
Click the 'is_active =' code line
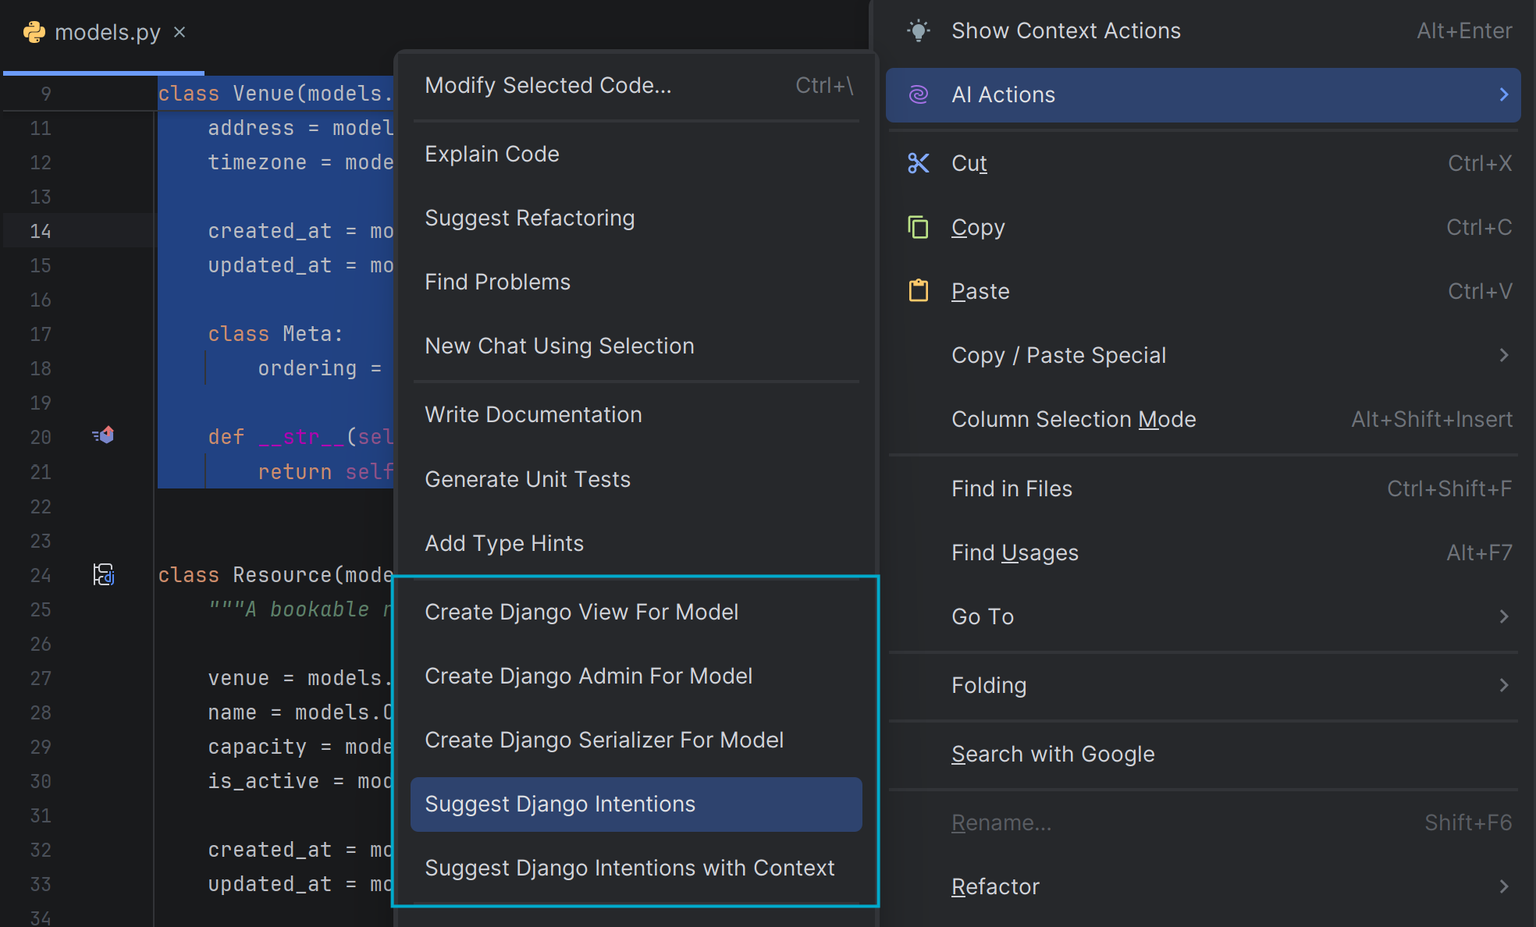pyautogui.click(x=300, y=781)
